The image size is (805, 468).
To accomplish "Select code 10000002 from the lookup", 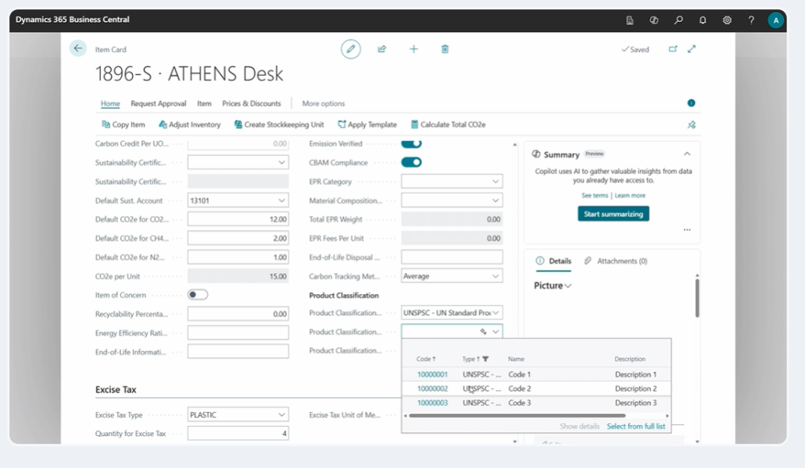I will coord(432,388).
